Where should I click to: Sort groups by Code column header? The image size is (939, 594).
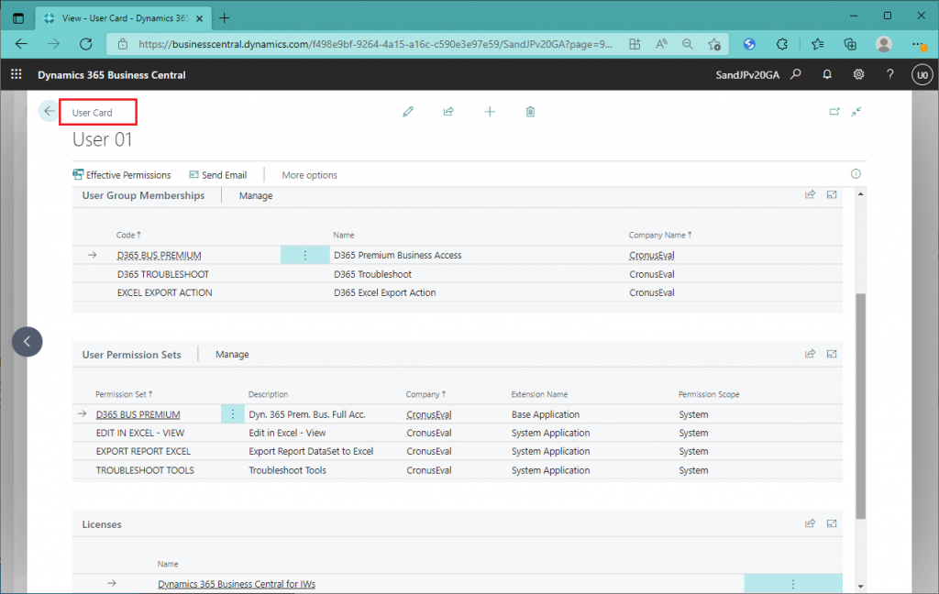point(128,235)
